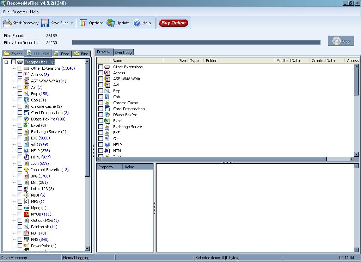Select the Internet Favorite star icon
Image resolution: width=361 pixels, height=262 pixels.
pyautogui.click(x=26, y=170)
